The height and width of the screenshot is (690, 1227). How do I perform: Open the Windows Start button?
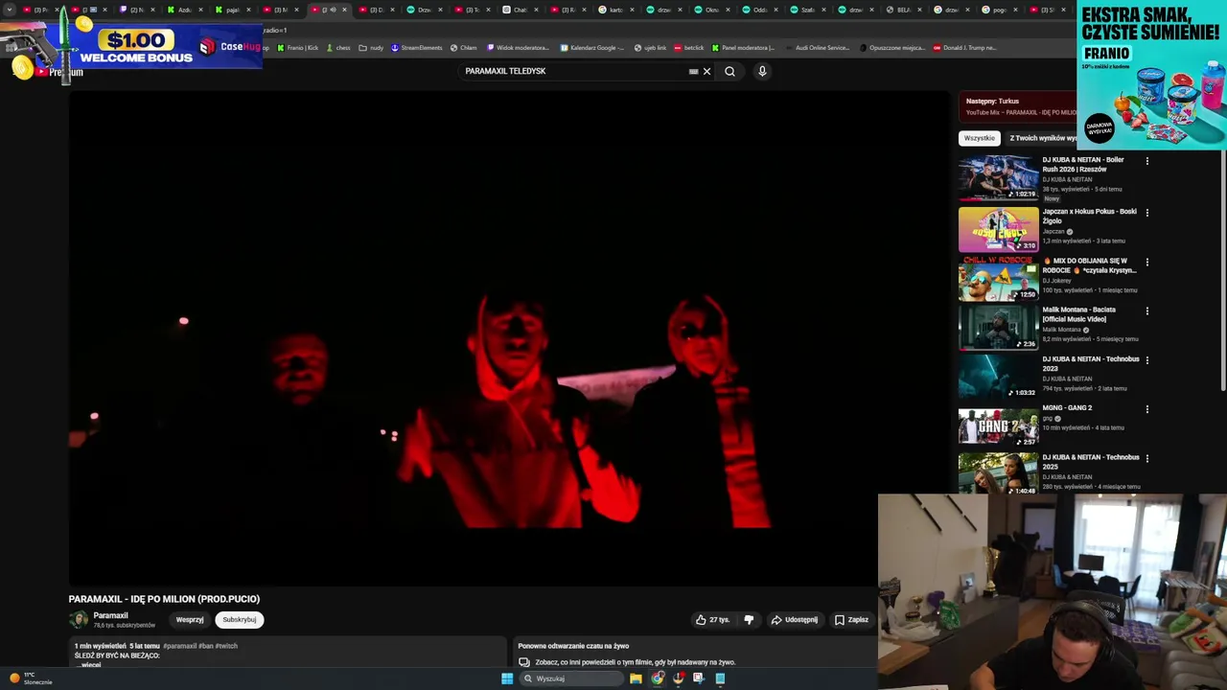[507, 678]
